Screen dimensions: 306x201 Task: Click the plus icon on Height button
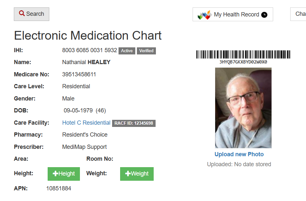pos(55,174)
